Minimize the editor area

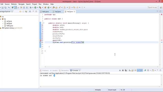[x=157, y=11]
